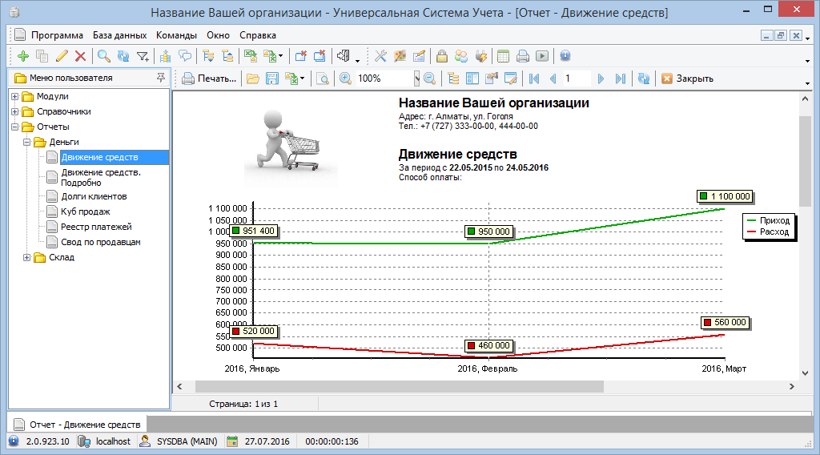Collapse the Деньги folder
The width and height of the screenshot is (820, 455).
pos(27,143)
